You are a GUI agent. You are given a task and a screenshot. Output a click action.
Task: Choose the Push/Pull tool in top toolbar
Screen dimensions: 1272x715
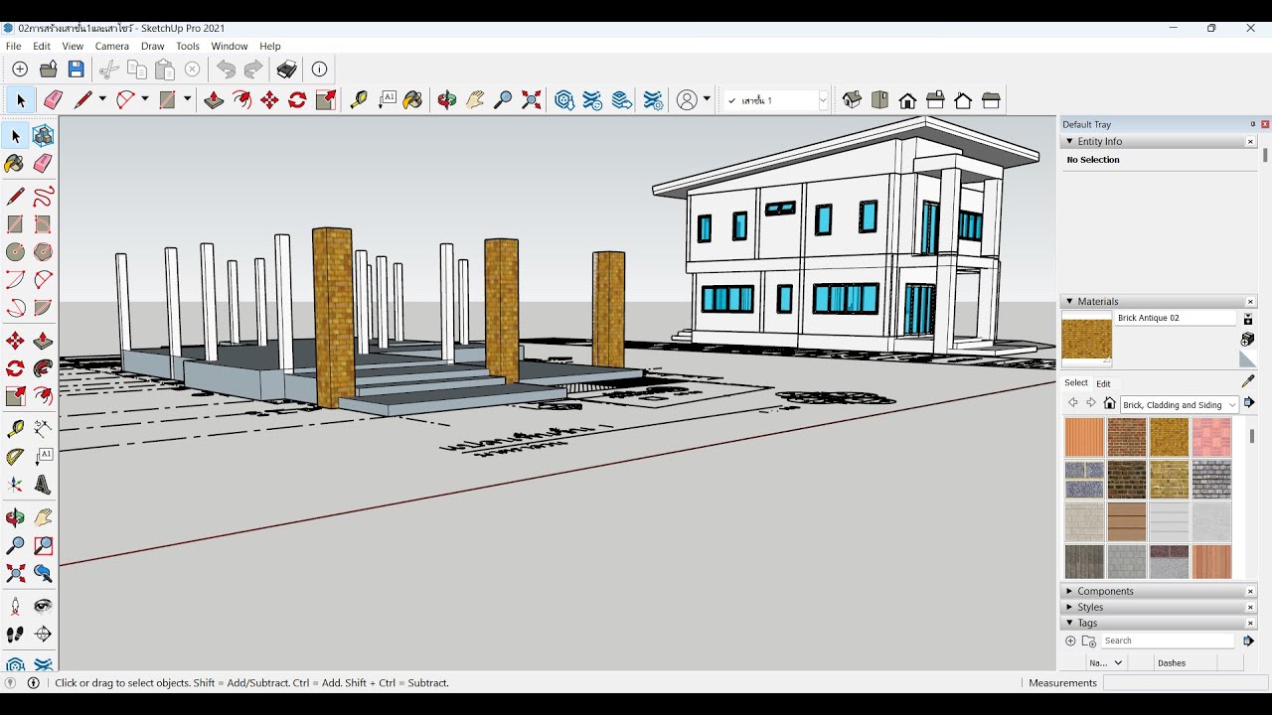(x=214, y=100)
